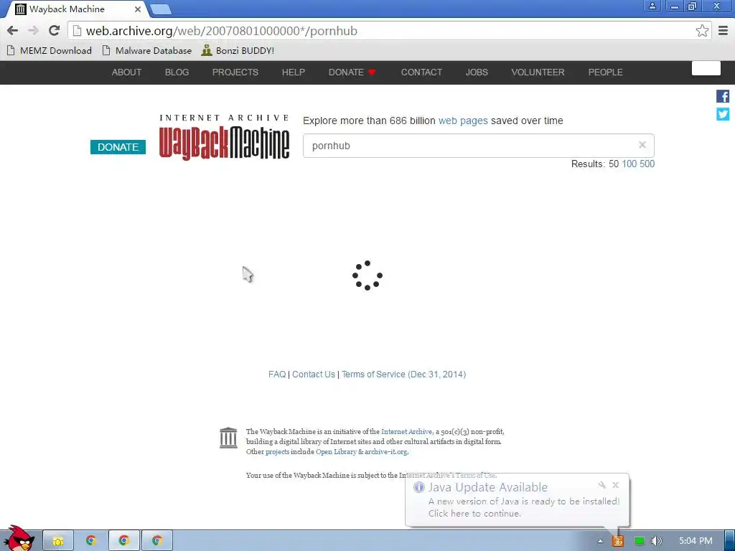
Task: Click the green network tray icon
Action: 639,541
